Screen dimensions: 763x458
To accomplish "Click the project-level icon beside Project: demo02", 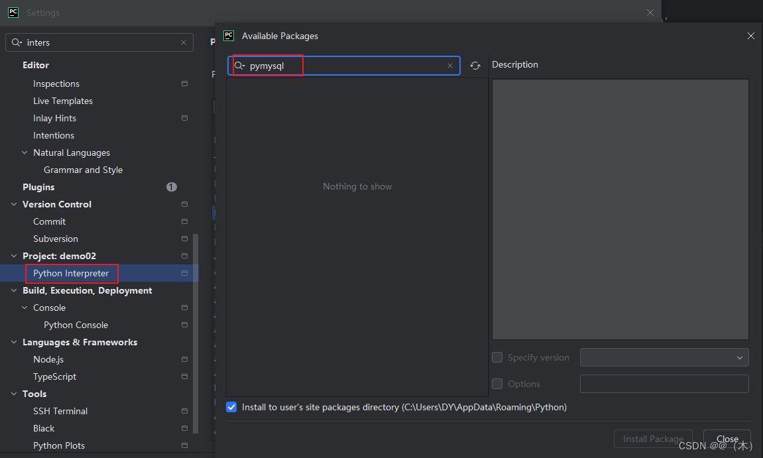I will pyautogui.click(x=184, y=256).
